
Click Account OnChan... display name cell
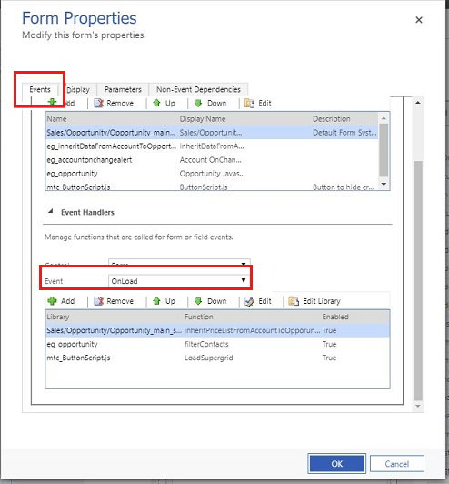pos(210,160)
